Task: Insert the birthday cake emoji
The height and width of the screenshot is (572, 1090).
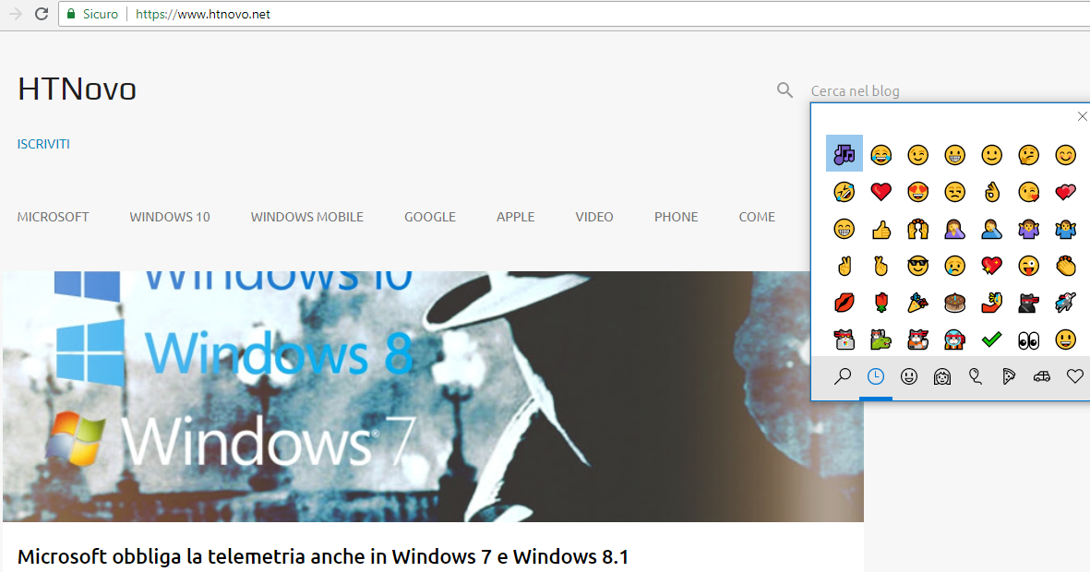Action: tap(954, 303)
